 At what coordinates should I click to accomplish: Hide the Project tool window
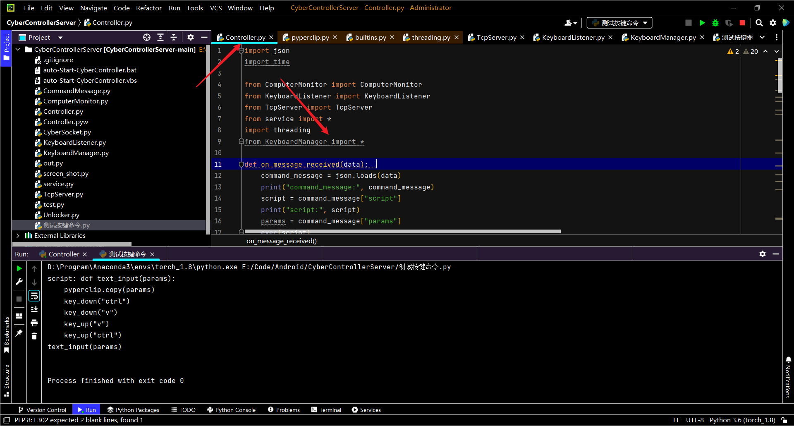click(204, 37)
